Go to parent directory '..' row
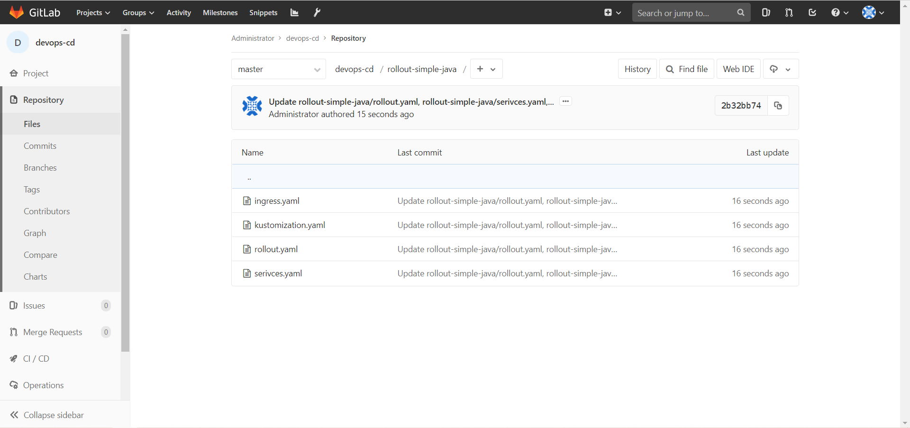910x428 pixels. [515, 177]
